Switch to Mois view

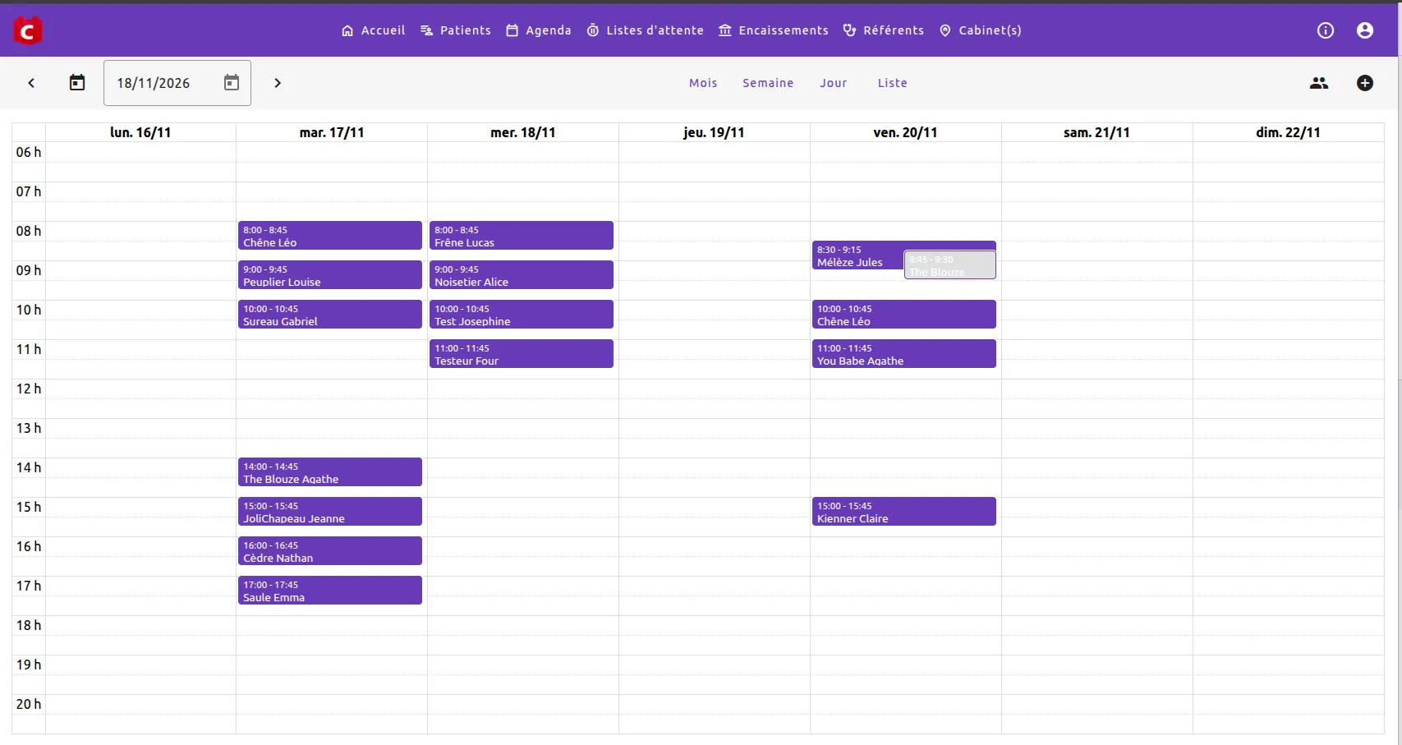(703, 83)
